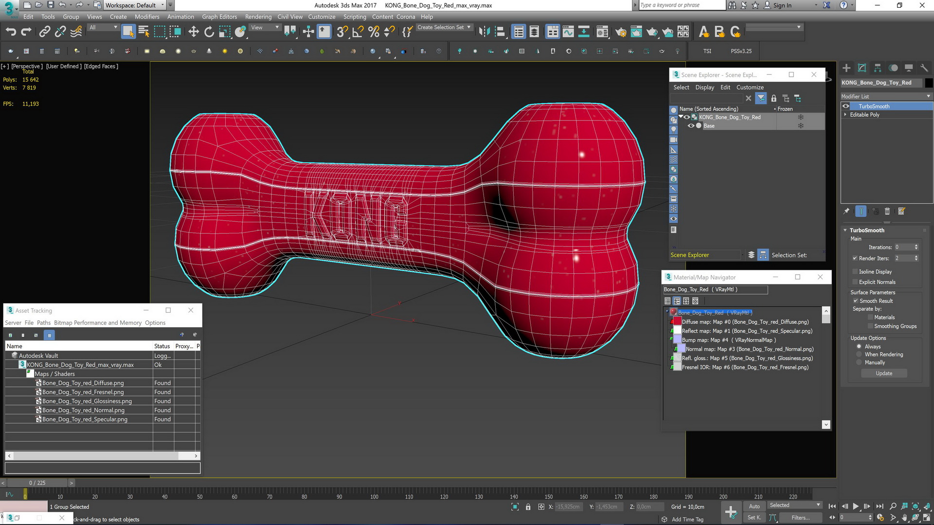
Task: Click the Update button in TurboSmooth
Action: [884, 373]
